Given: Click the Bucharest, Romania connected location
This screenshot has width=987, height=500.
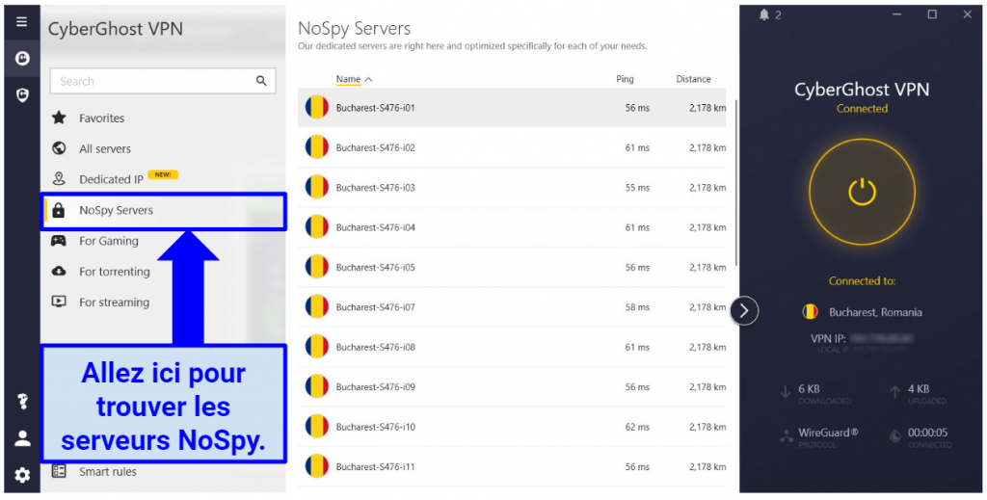Looking at the screenshot, I should pyautogui.click(x=875, y=312).
